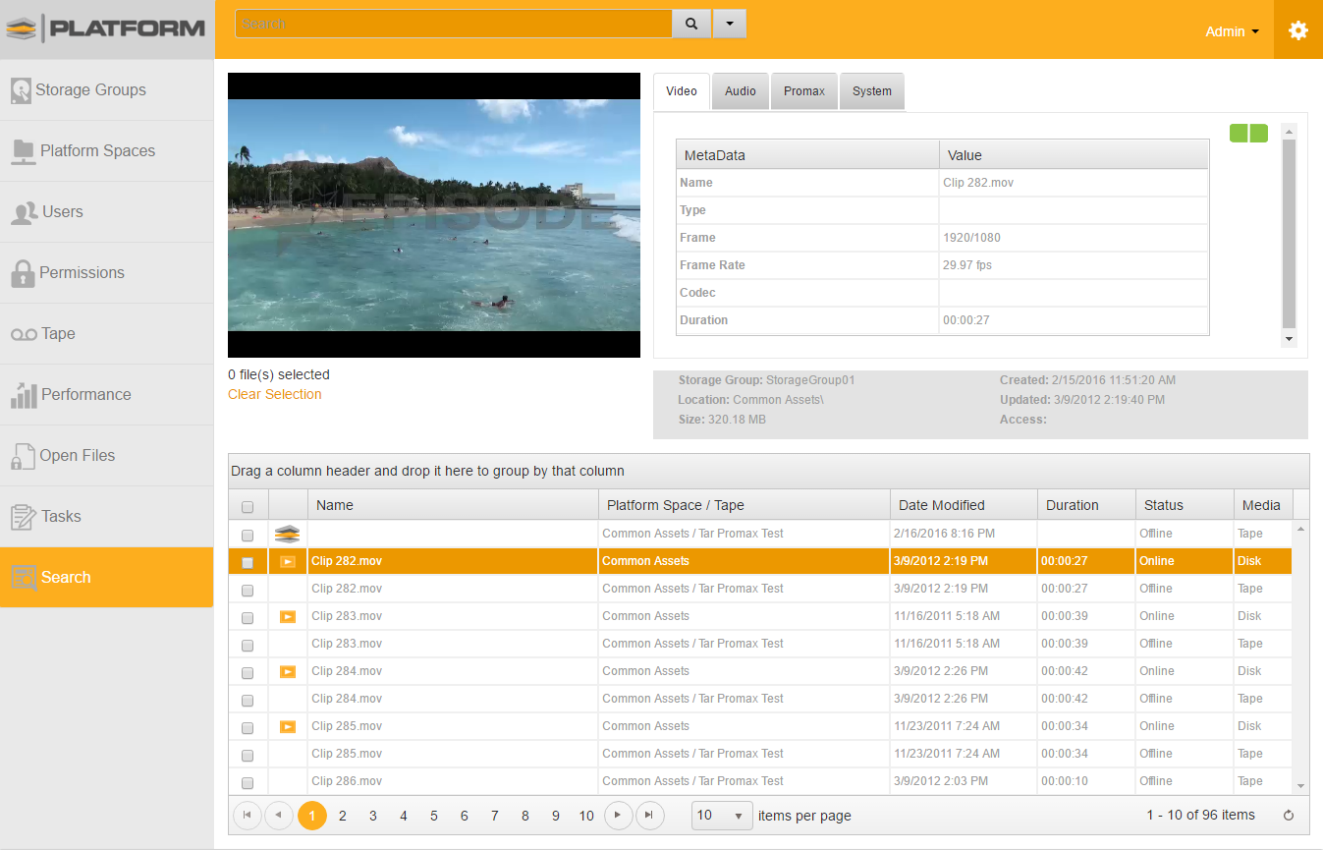
Task: Click the video preview thumbnail
Action: pyautogui.click(x=434, y=215)
